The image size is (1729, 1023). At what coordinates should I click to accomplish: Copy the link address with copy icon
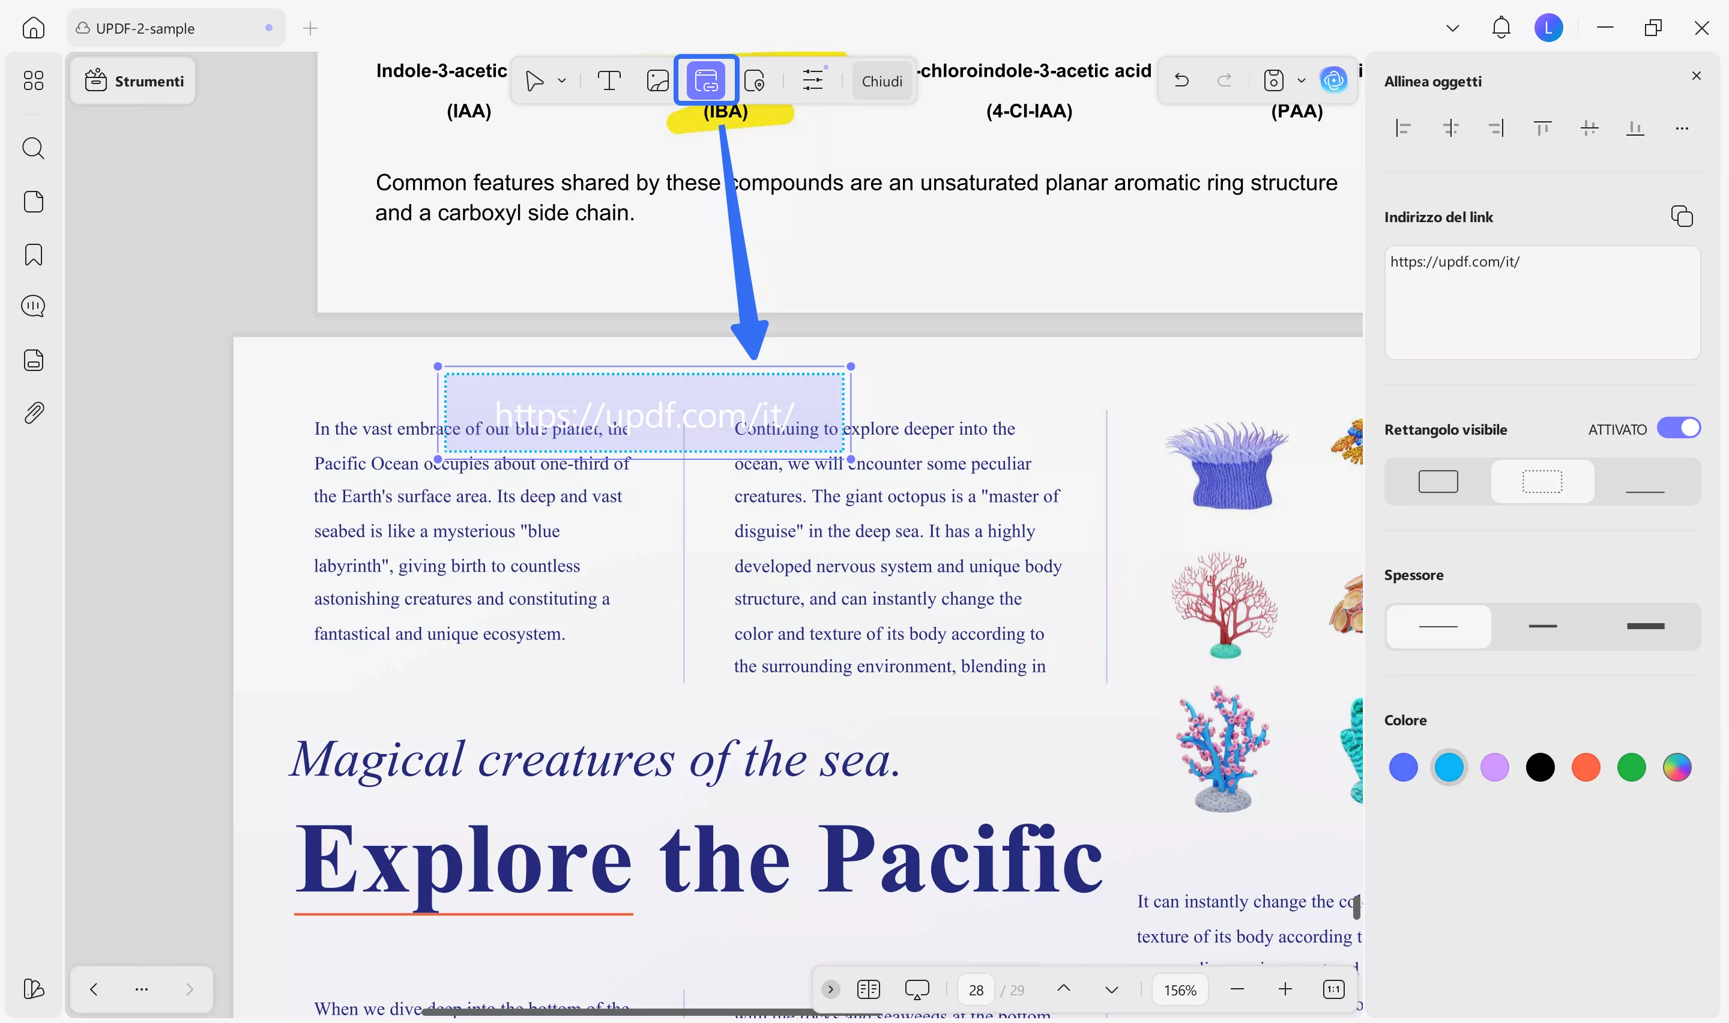click(x=1682, y=217)
